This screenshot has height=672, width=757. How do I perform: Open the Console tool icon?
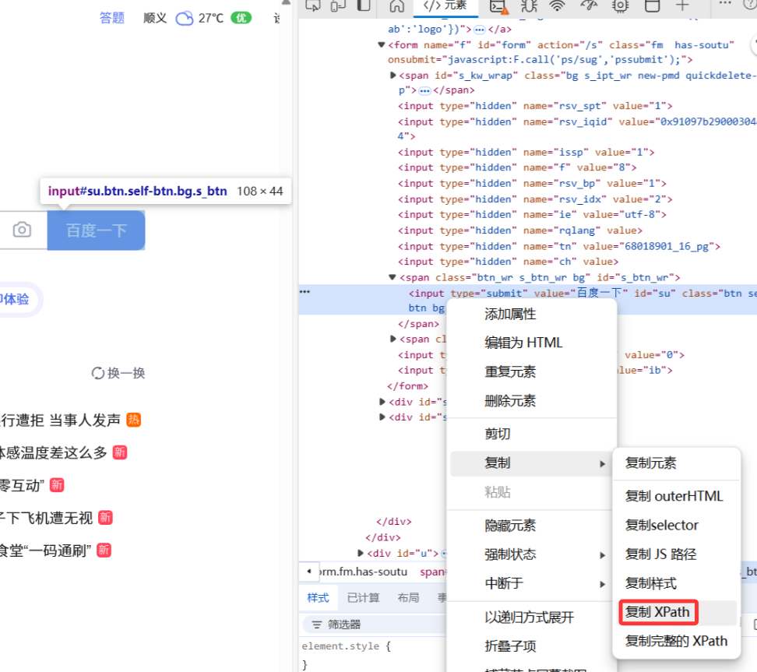pyautogui.click(x=498, y=5)
